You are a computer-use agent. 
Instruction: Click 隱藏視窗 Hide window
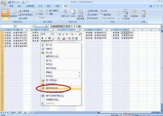(x=106, y=15)
